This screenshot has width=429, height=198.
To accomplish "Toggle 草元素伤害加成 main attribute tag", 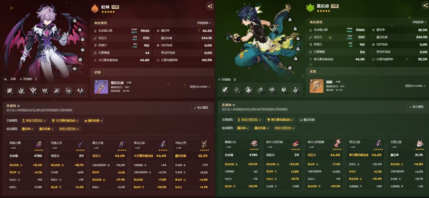I will pyautogui.click(x=280, y=120).
